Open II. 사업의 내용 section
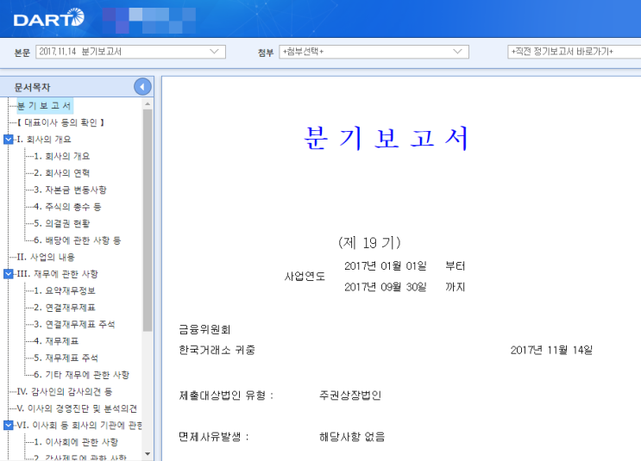Viewport: 641px width, 461px height. pyautogui.click(x=47, y=257)
